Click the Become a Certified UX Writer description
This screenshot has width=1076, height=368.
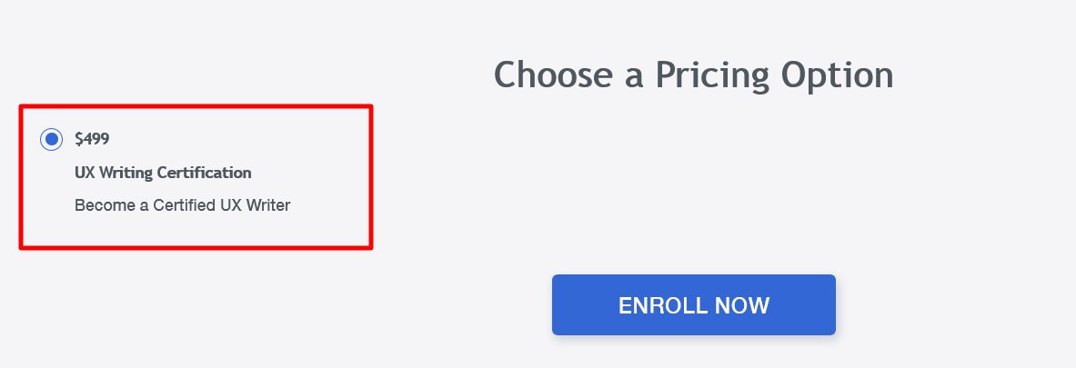pyautogui.click(x=182, y=205)
